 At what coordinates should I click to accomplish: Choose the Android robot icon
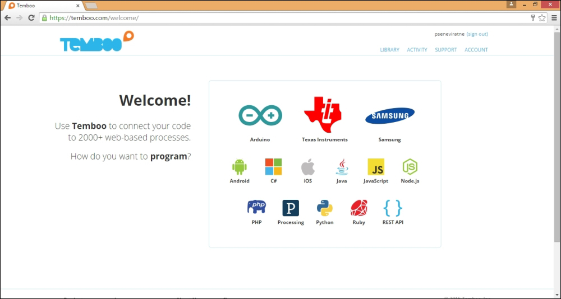click(x=240, y=166)
